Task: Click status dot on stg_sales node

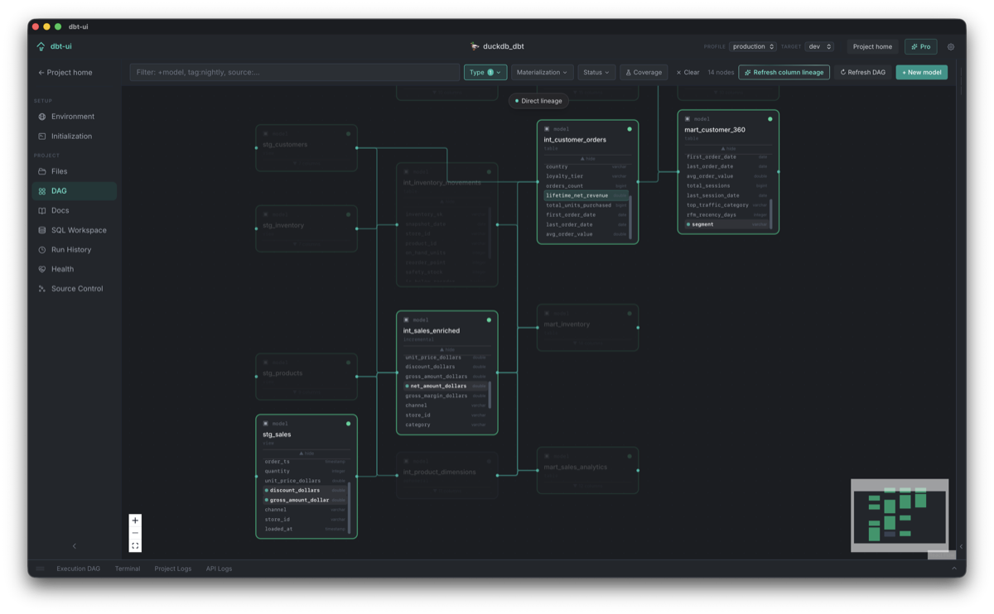Action: 348,424
